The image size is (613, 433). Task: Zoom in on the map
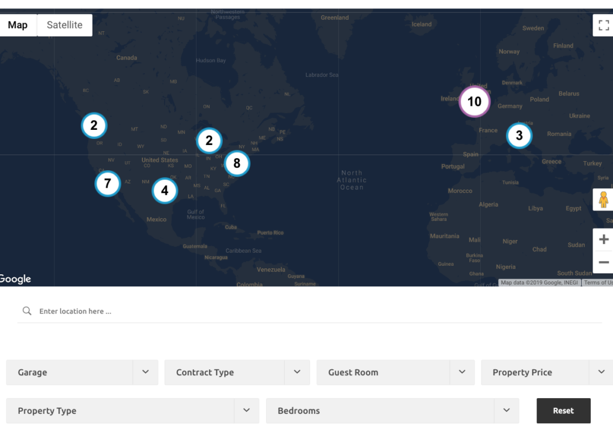click(x=603, y=239)
